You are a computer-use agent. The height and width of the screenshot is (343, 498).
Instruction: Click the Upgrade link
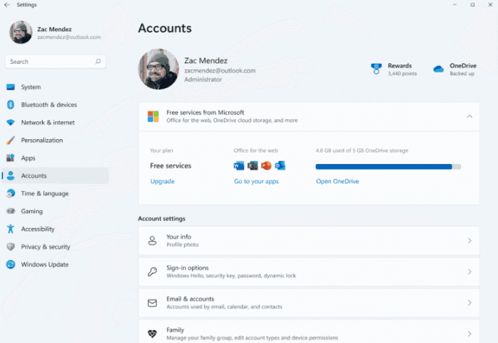pyautogui.click(x=162, y=181)
